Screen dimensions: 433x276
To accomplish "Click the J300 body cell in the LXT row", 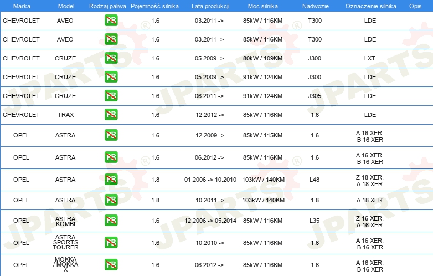I will point(315,58).
